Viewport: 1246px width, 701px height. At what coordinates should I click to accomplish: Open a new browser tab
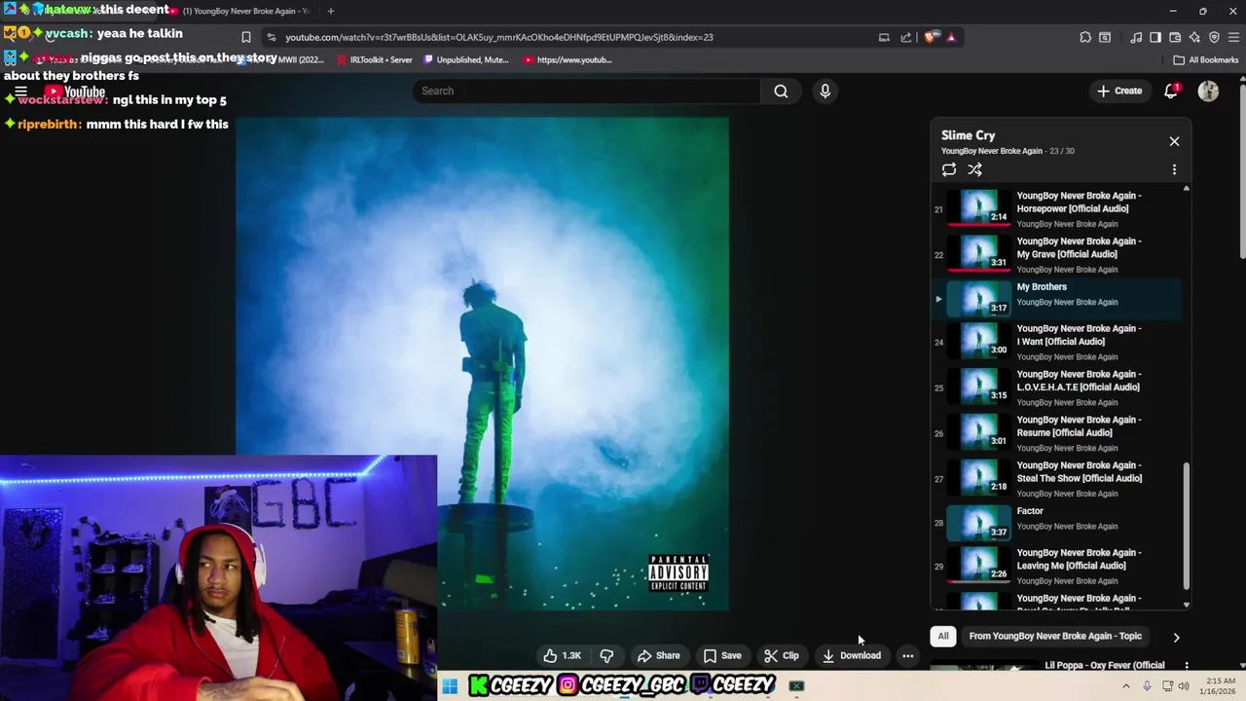tap(331, 11)
